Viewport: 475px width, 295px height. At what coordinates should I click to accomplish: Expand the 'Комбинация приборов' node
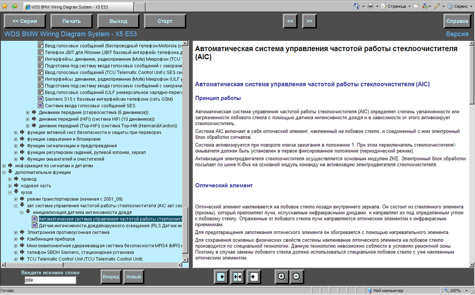click(x=16, y=239)
